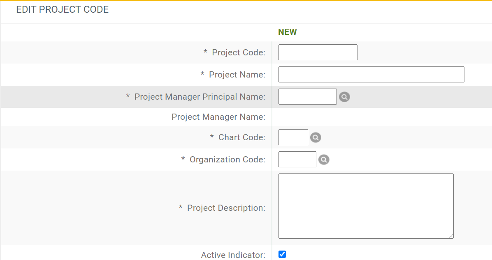Click the Organization Code entry field
Viewport: 492px width, 260px height.
(x=297, y=159)
